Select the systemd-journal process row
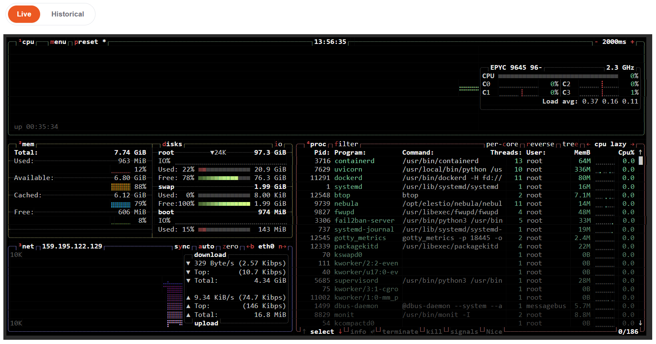 click(x=467, y=229)
